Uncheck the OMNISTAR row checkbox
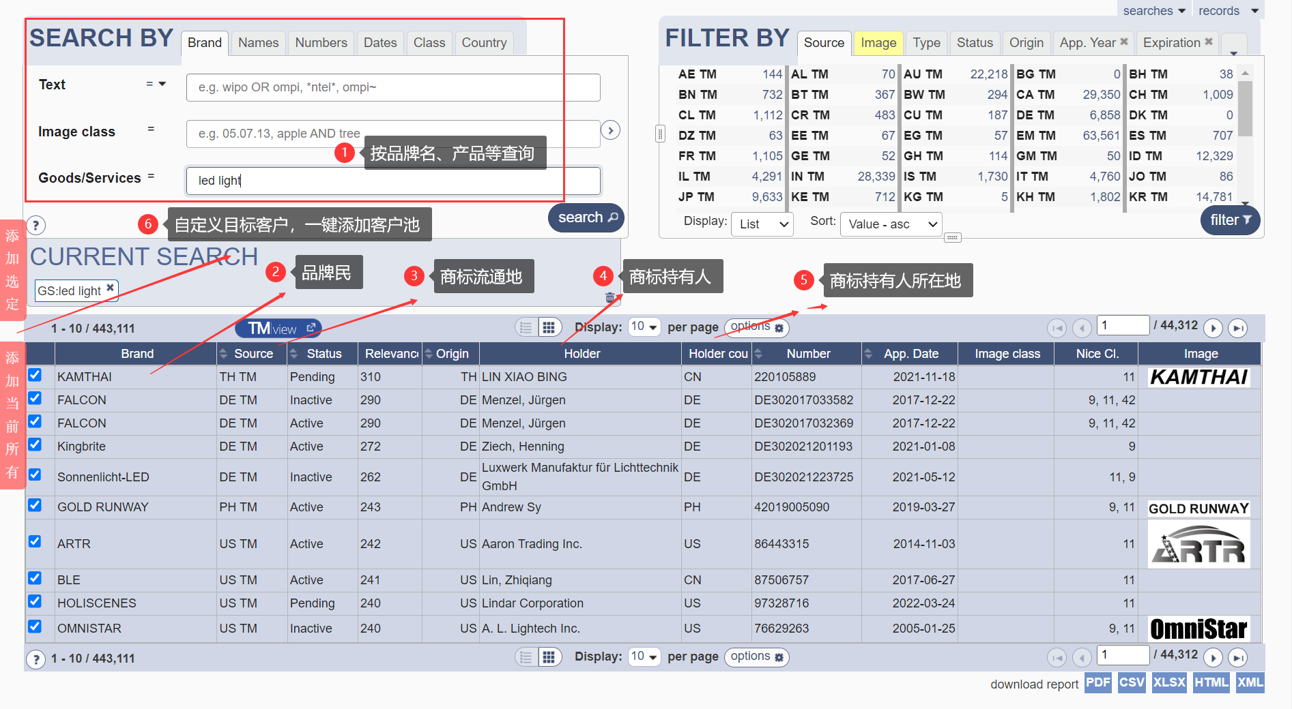 click(35, 627)
